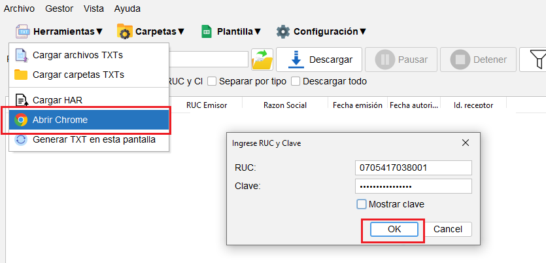Click the Plantilla green spreadsheet icon
Screen dimensions: 546x263
point(206,31)
